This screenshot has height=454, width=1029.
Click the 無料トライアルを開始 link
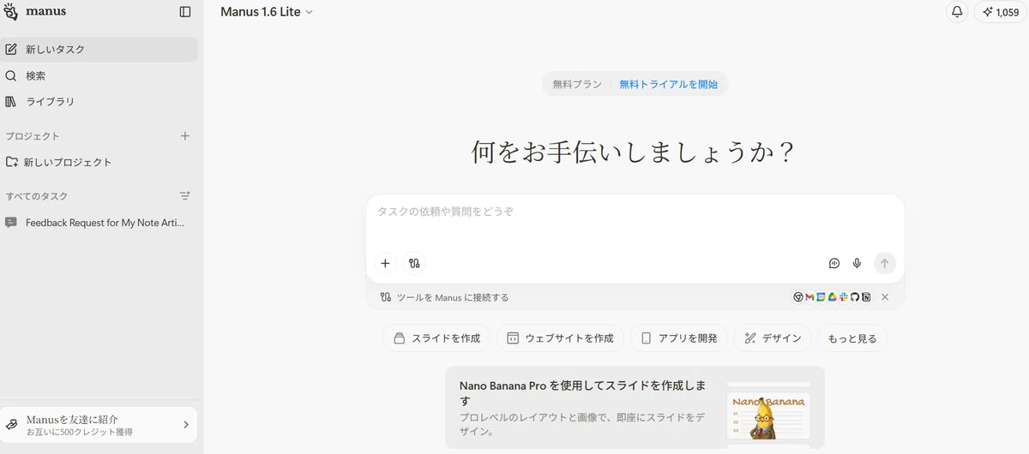click(x=669, y=85)
